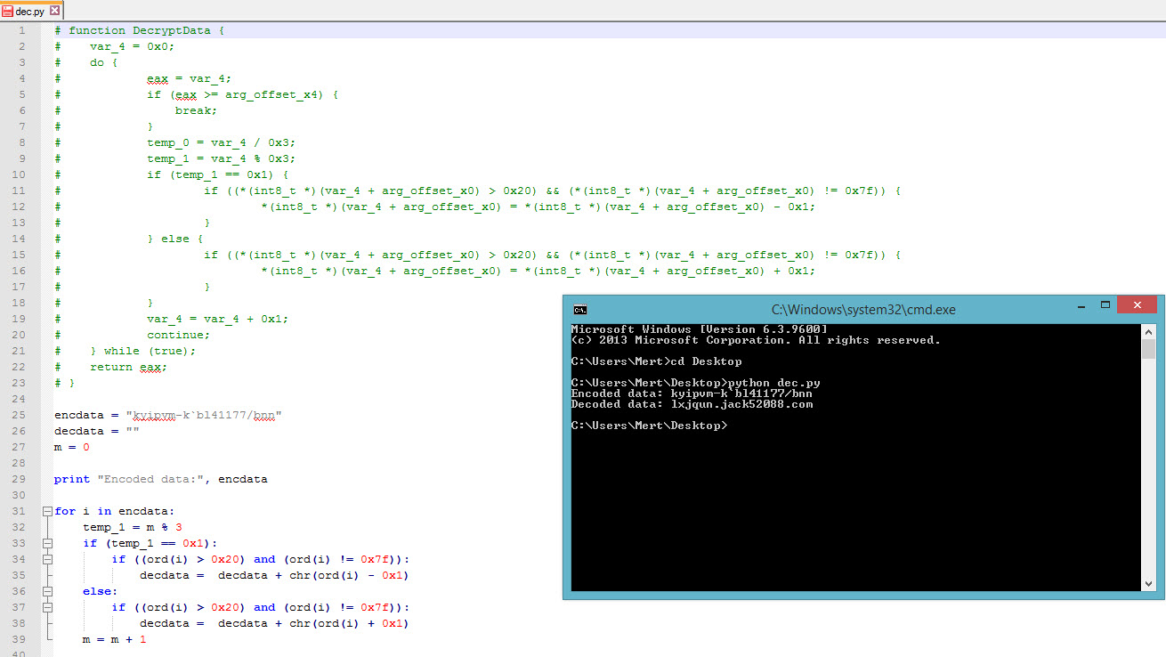Click line number 1 in the margin
Image resolution: width=1166 pixels, height=657 pixels.
(22, 30)
